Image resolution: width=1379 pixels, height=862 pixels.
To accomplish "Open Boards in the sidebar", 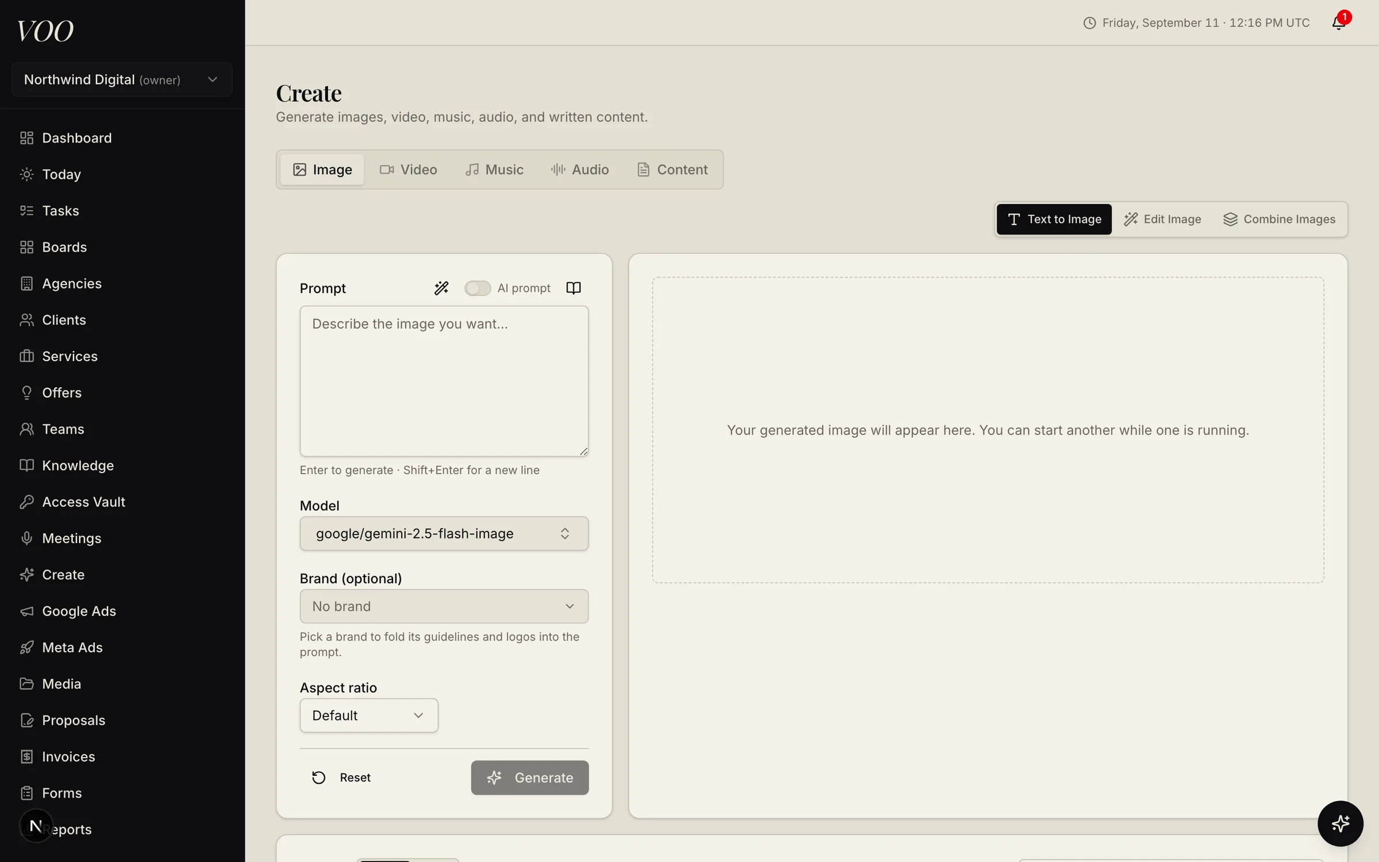I will click(x=122, y=247).
